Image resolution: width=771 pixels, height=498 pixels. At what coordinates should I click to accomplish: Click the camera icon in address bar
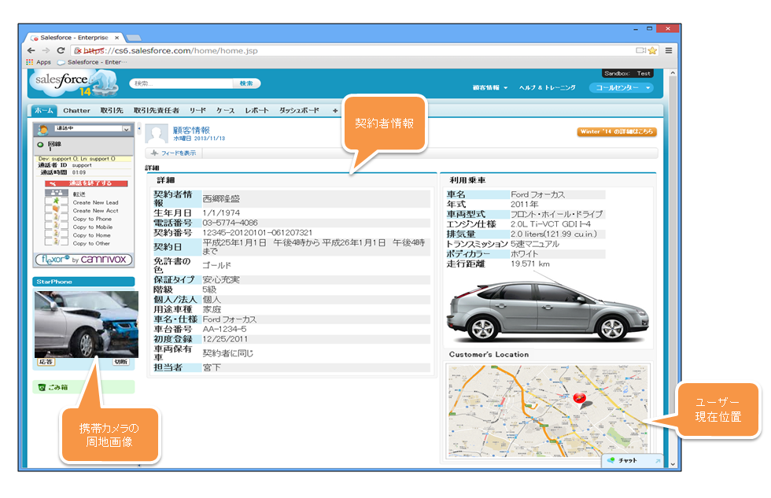pyautogui.click(x=640, y=50)
